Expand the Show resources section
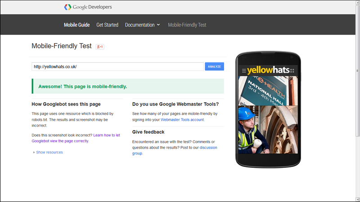 click(48, 152)
